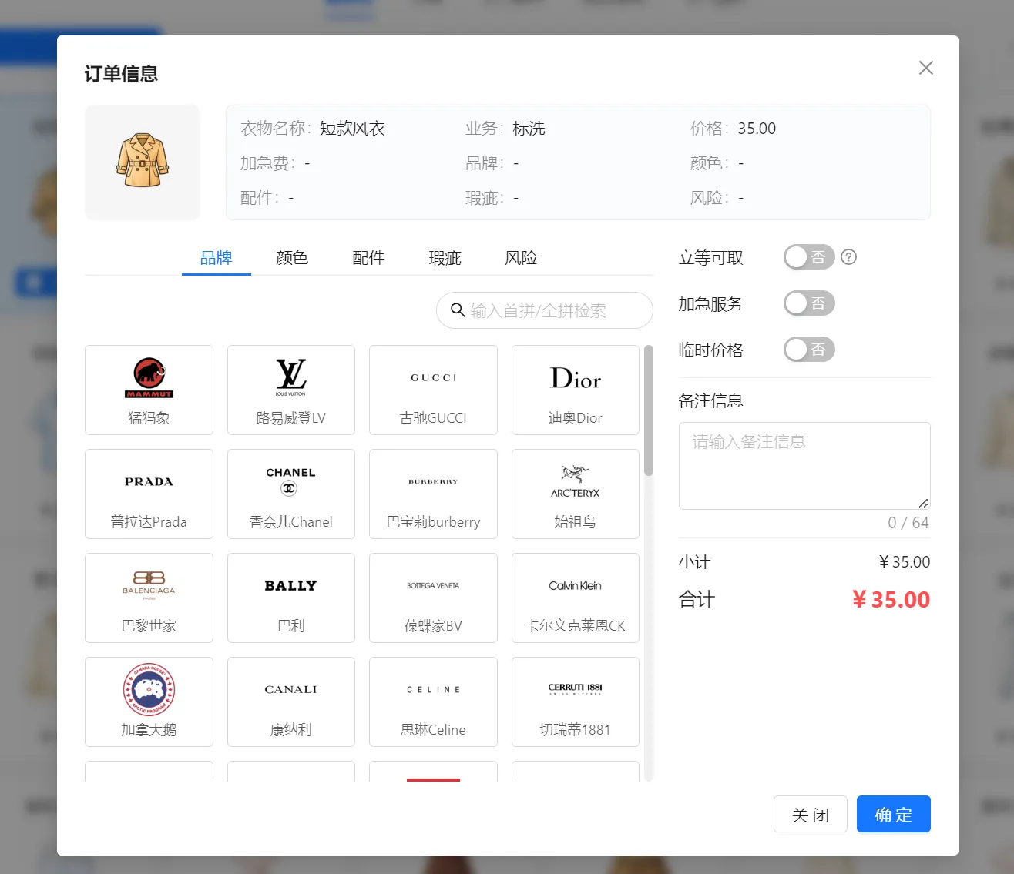Turn on the 临时价格 switch
The height and width of the screenshot is (874, 1014).
click(x=809, y=350)
